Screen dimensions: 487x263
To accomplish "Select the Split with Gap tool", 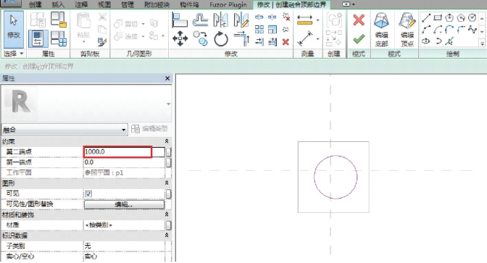I will coord(272,17).
